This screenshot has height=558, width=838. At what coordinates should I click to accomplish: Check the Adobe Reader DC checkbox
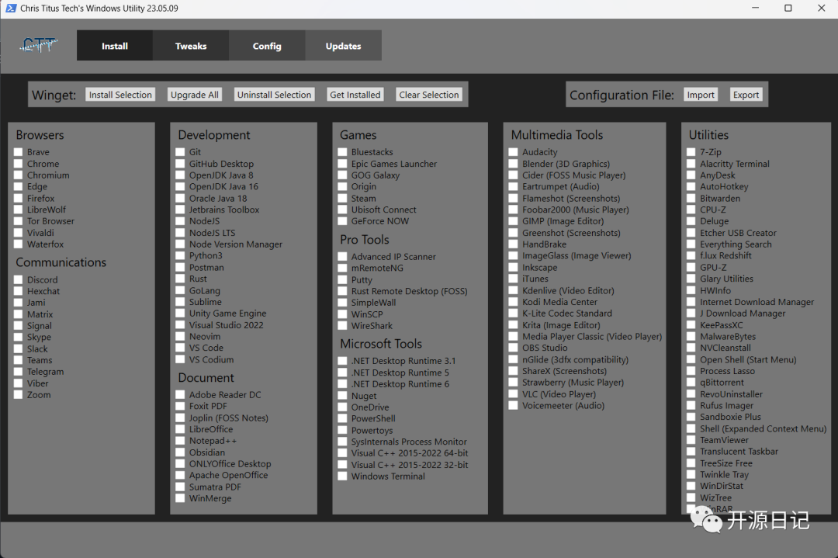(x=180, y=394)
